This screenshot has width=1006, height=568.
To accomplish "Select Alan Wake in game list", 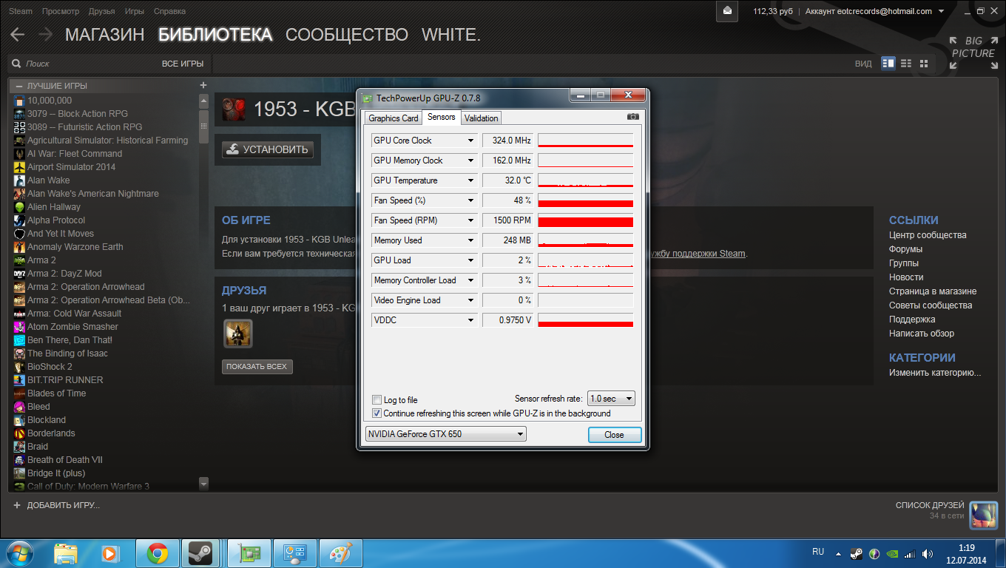I will pyautogui.click(x=49, y=180).
